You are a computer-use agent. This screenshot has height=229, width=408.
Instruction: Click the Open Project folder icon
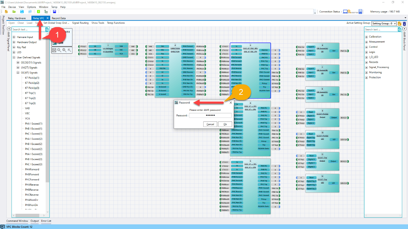click(14, 12)
